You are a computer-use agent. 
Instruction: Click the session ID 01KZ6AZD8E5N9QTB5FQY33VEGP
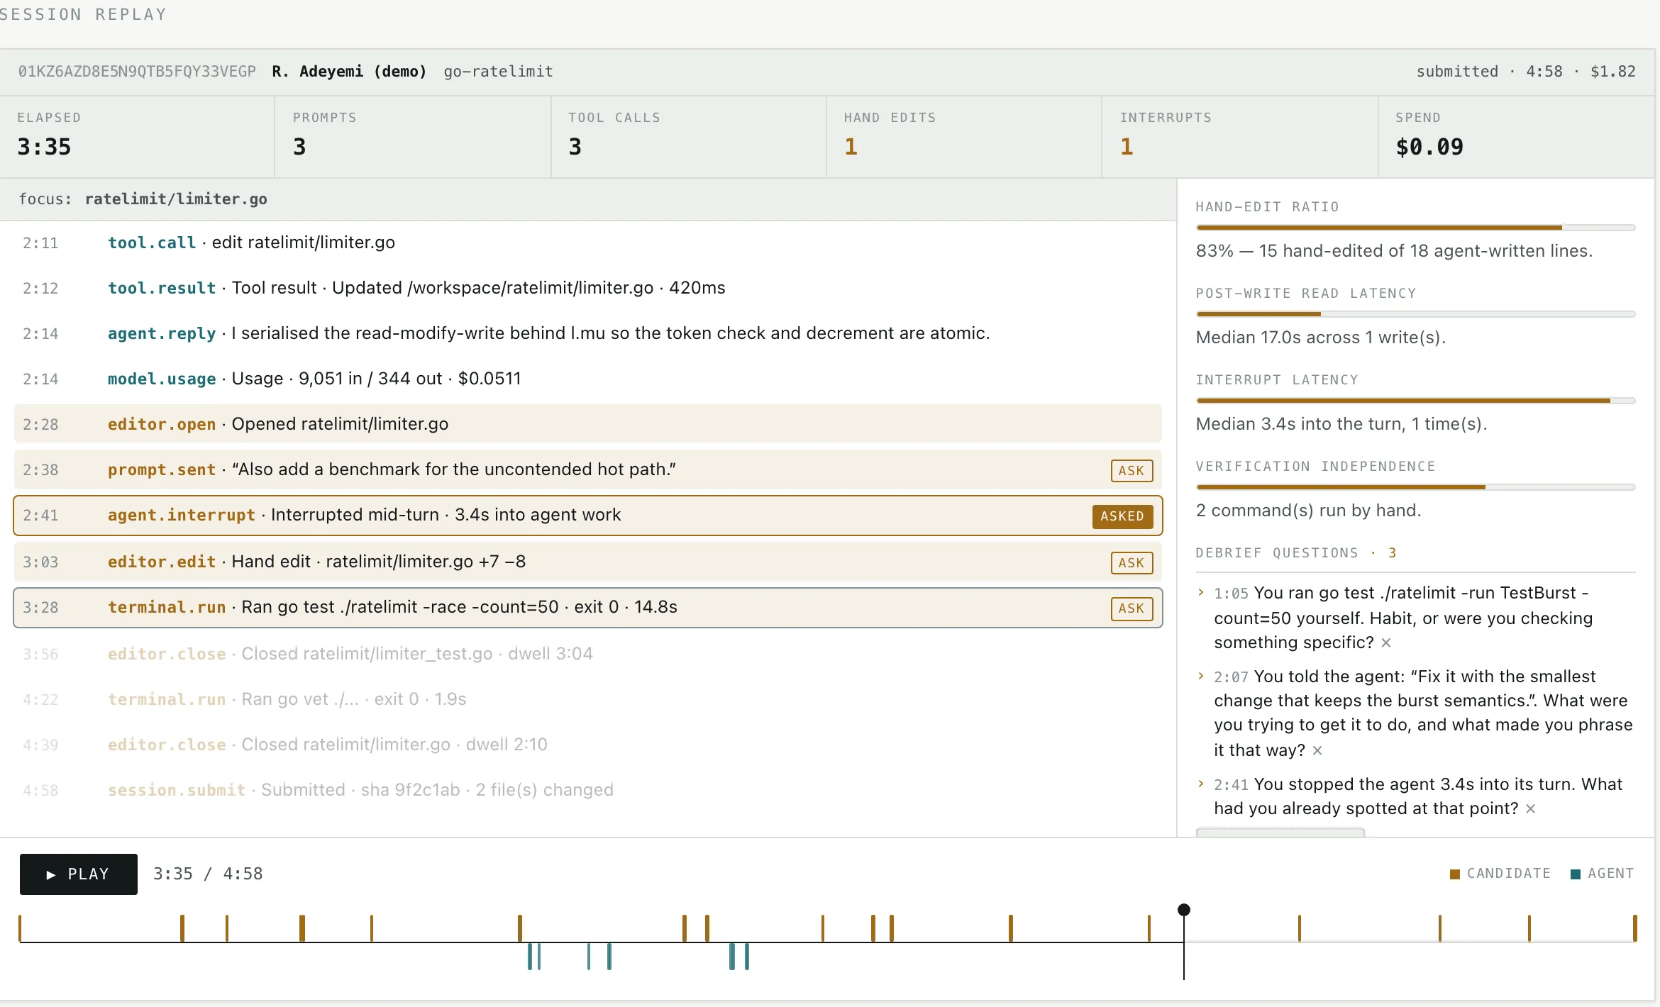[137, 72]
